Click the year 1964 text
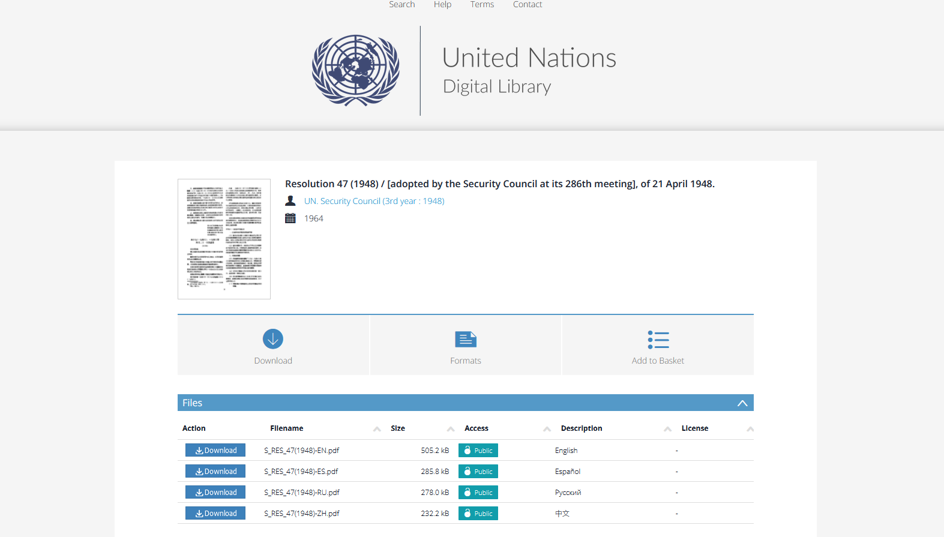Viewport: 944px width, 537px height. point(314,218)
